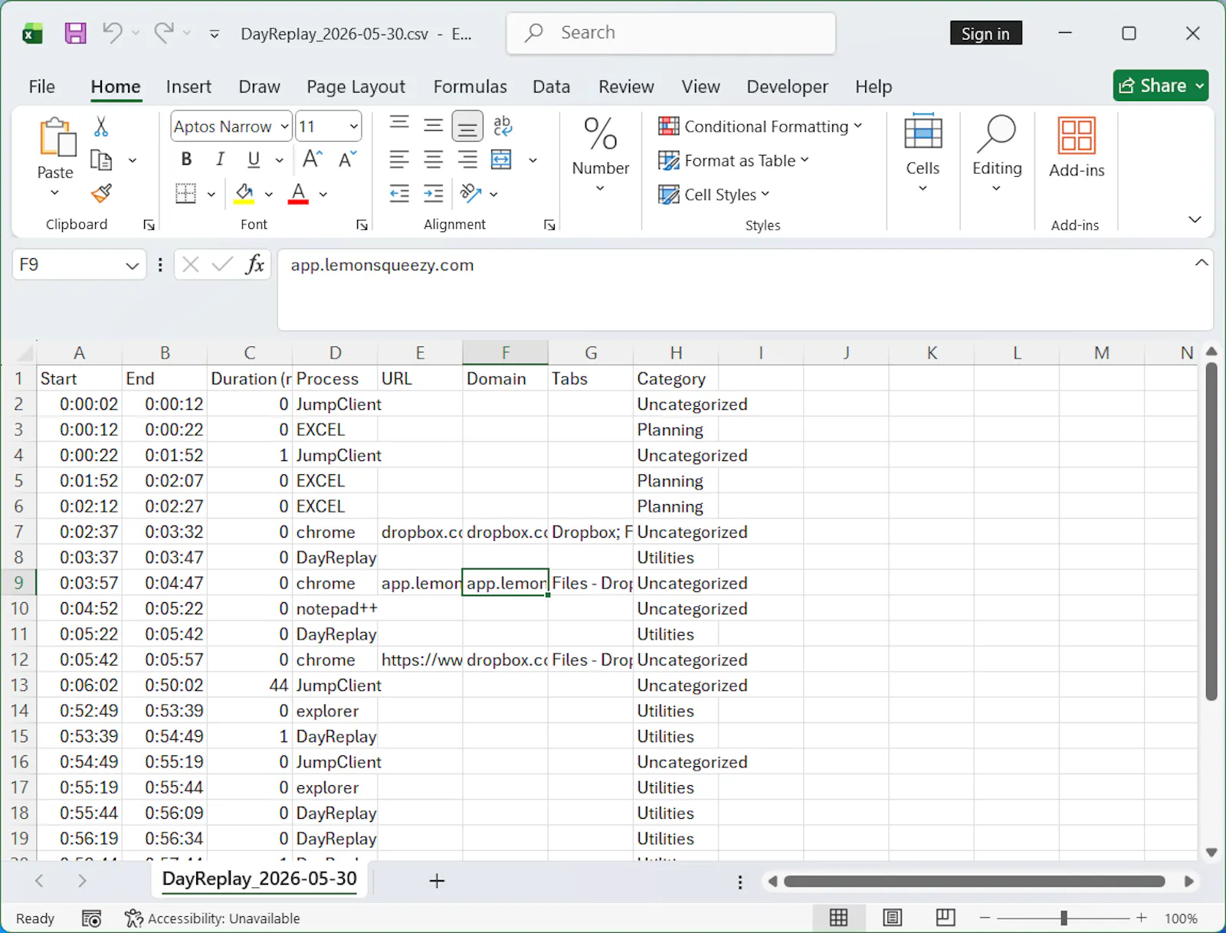Open Format as Table dropdown

point(733,160)
